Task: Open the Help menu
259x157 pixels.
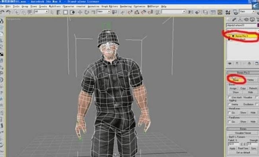Action: pos(164,6)
